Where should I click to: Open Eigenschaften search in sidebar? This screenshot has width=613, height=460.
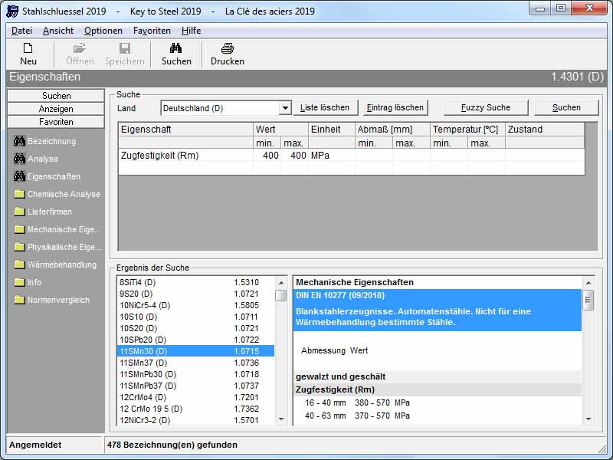47,176
